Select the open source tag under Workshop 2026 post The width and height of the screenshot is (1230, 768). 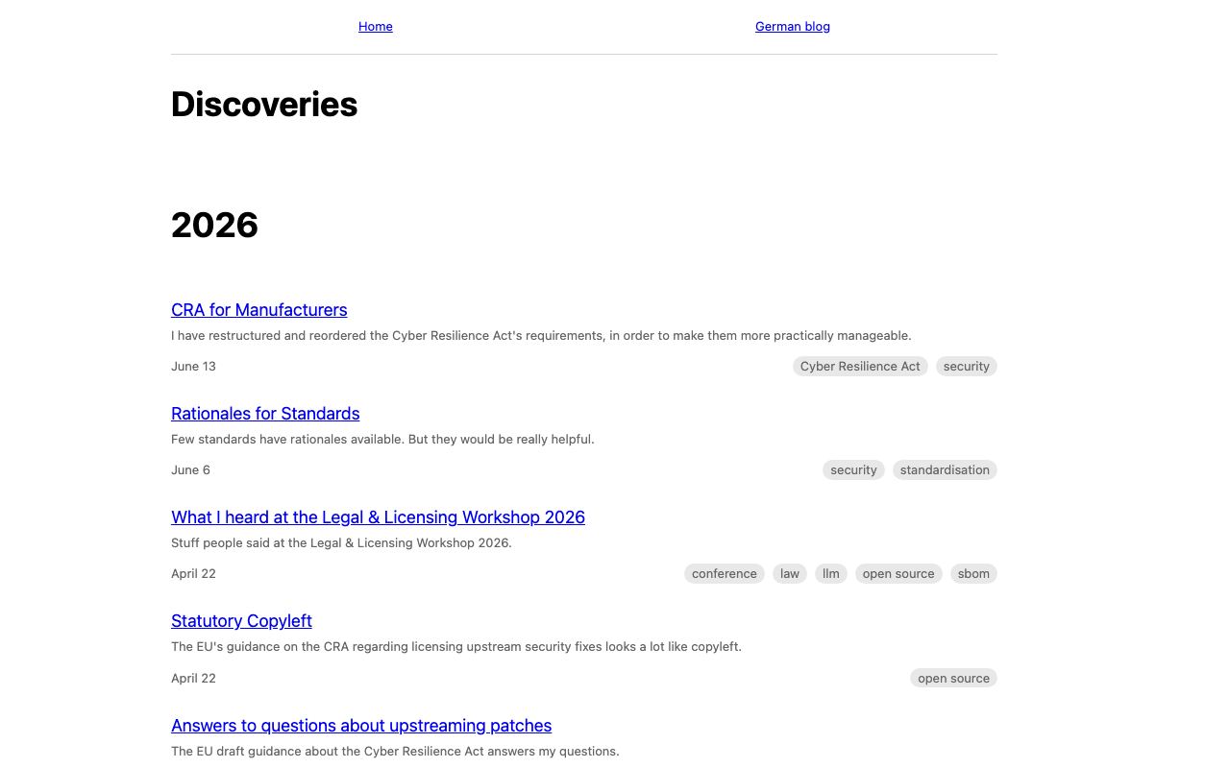pyautogui.click(x=898, y=573)
